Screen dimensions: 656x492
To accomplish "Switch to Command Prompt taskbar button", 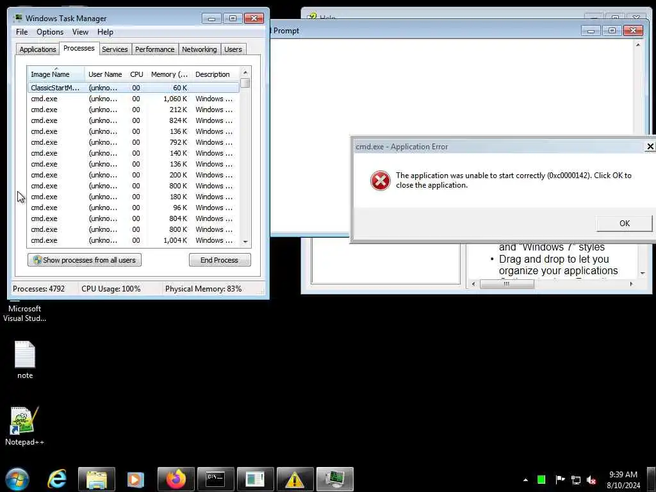I will (x=215, y=479).
